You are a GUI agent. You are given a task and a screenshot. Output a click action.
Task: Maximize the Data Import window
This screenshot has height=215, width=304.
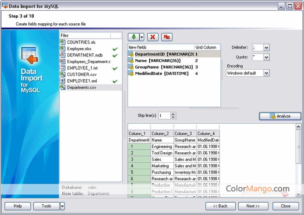pyautogui.click(x=290, y=6)
